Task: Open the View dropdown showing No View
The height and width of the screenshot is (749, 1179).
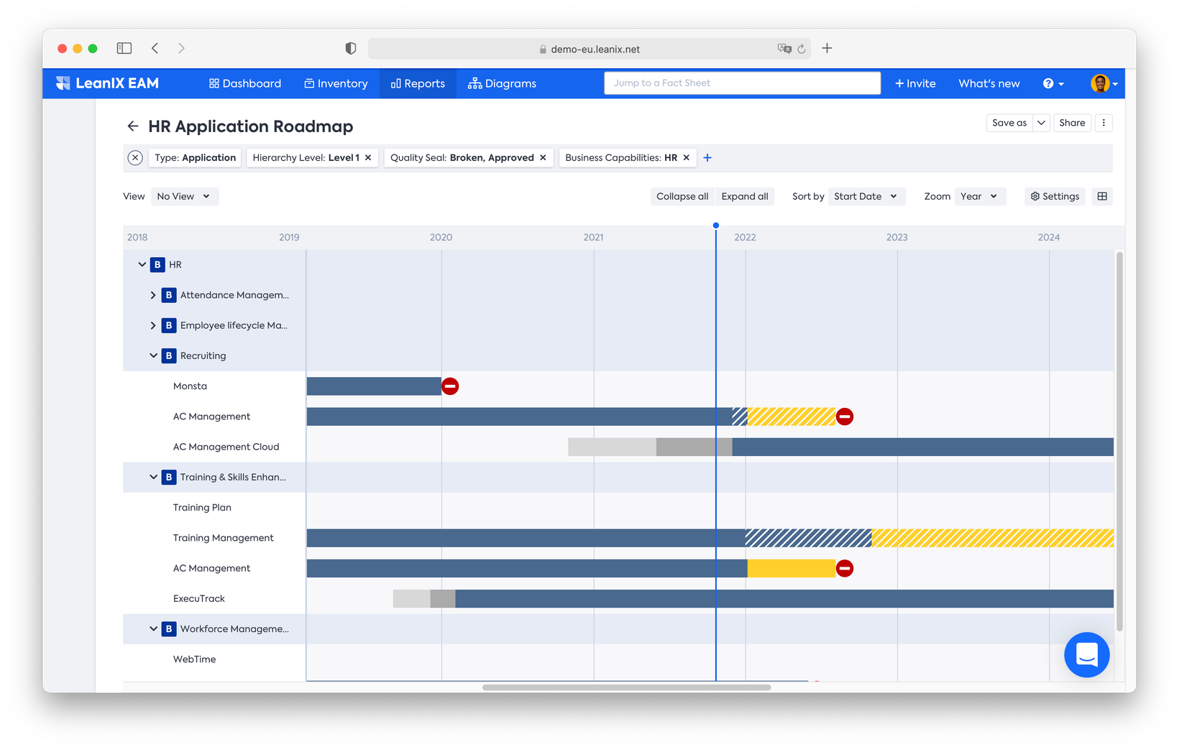Action: 185,197
